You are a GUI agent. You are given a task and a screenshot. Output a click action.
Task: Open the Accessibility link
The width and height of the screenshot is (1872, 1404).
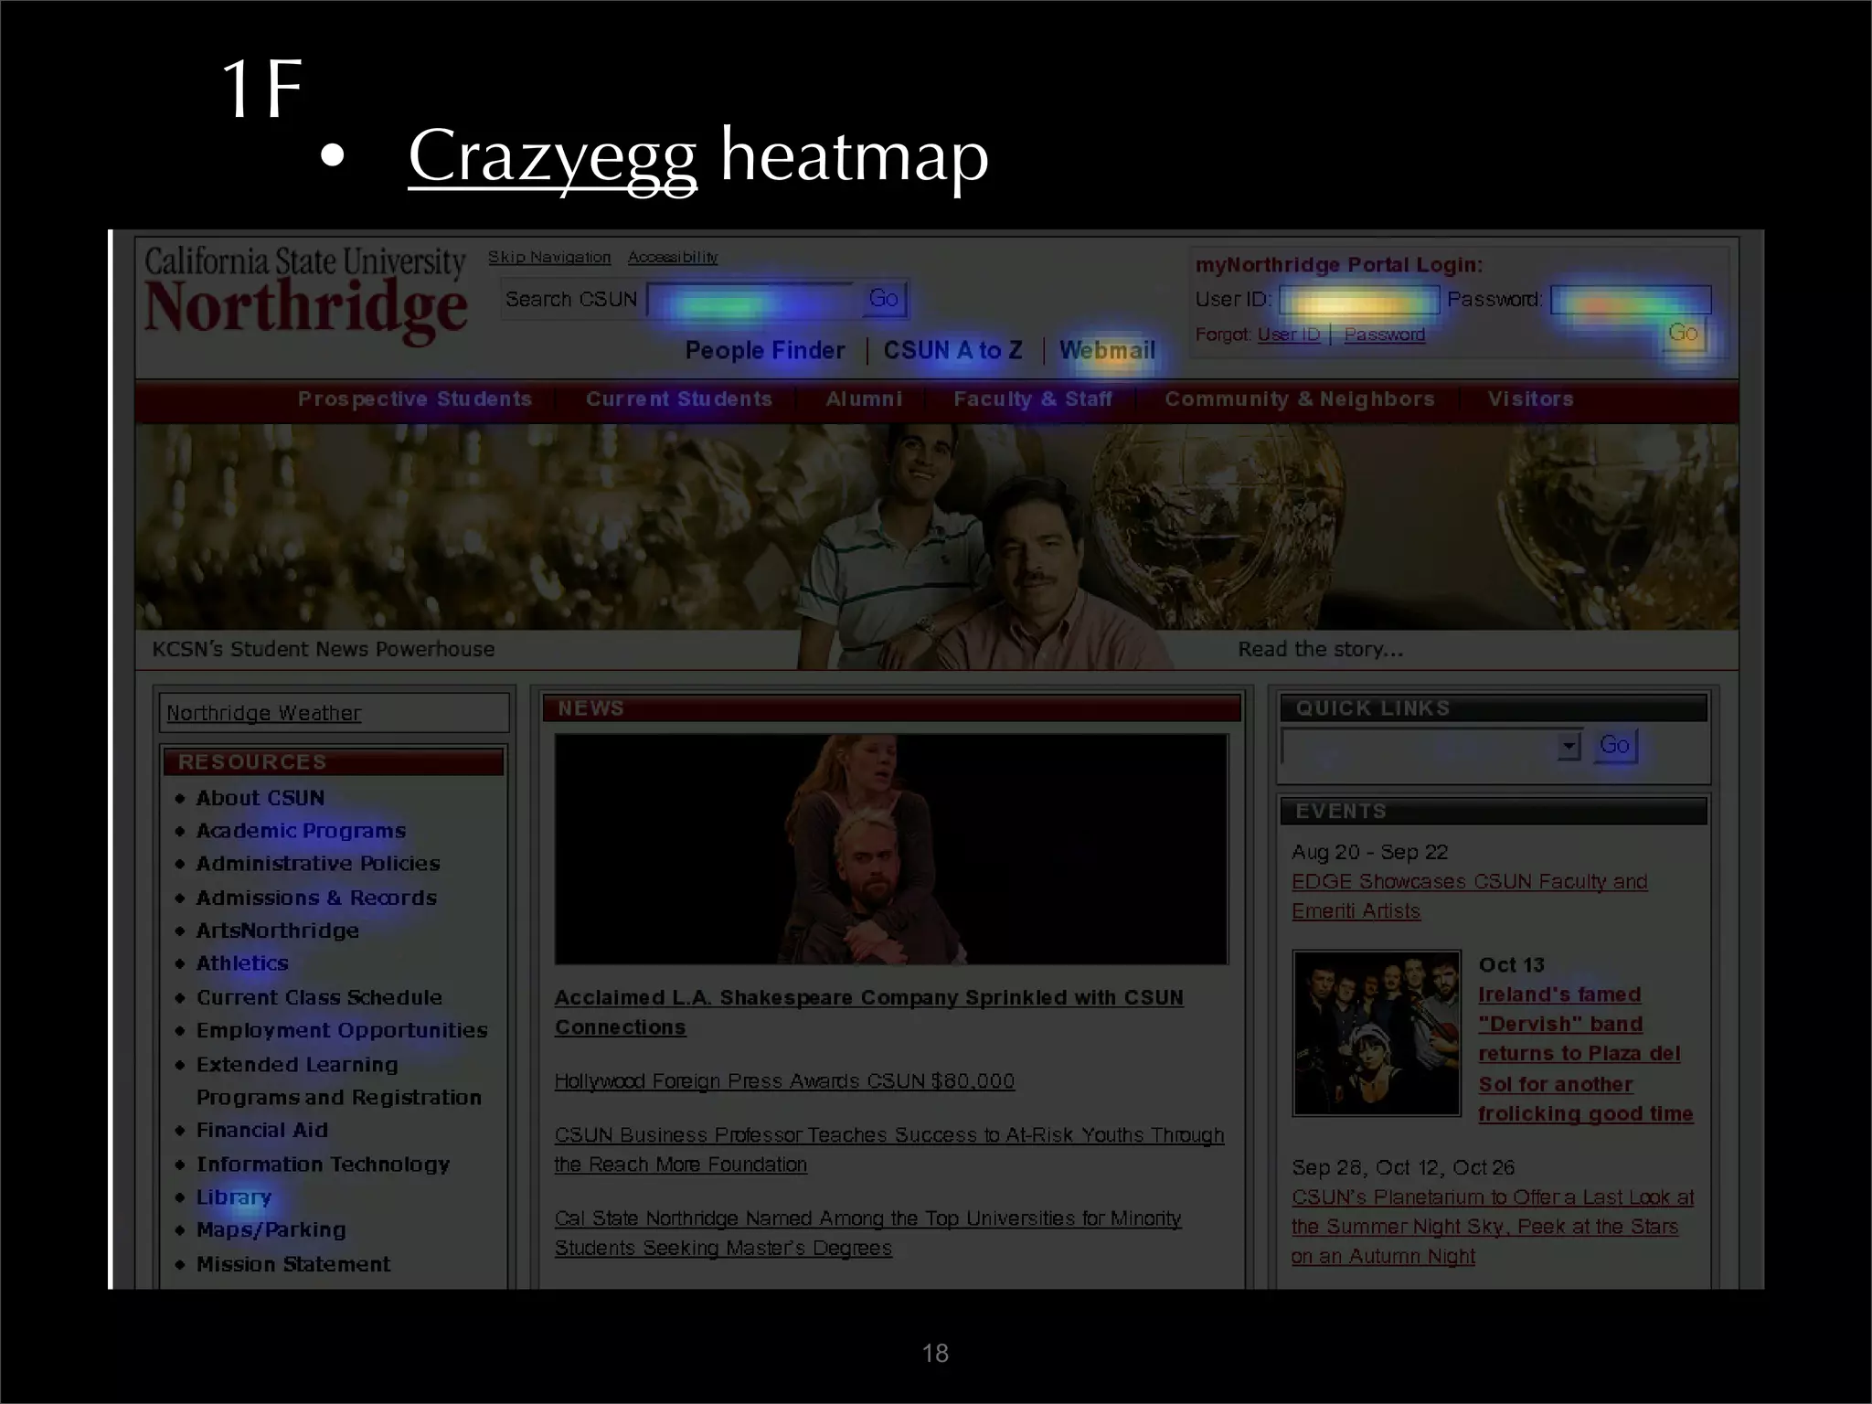click(x=673, y=257)
